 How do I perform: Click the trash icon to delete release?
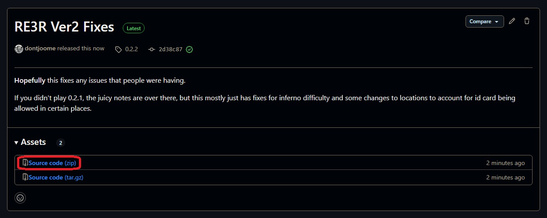(527, 21)
